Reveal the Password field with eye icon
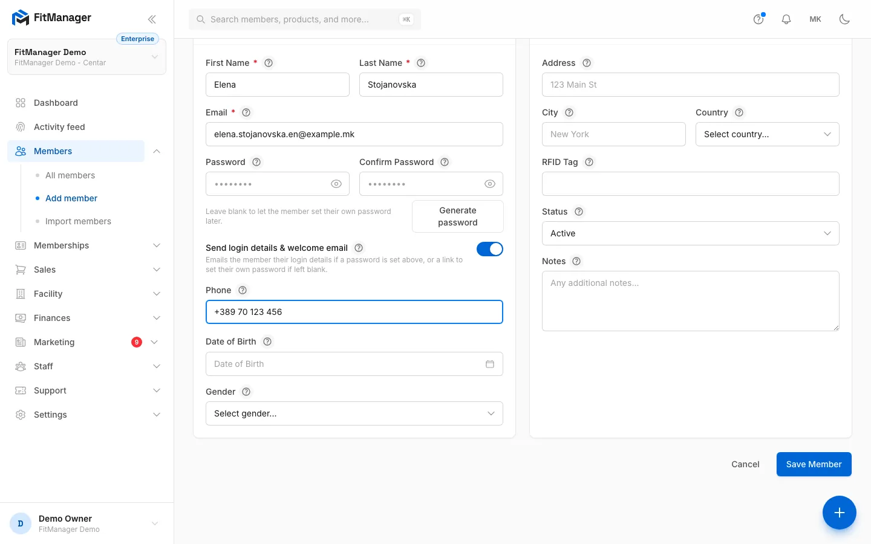This screenshot has width=871, height=544. 336,184
